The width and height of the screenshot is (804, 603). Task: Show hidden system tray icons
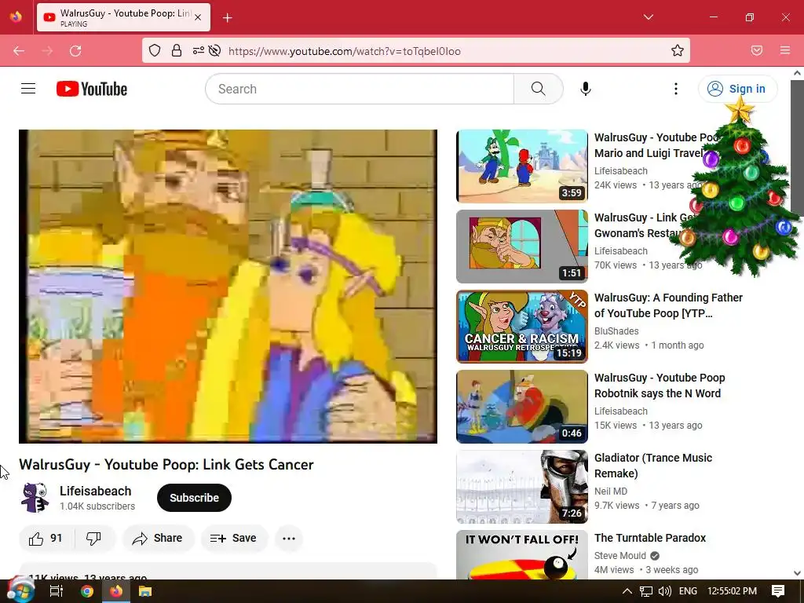coord(627,591)
